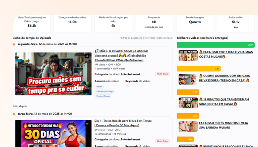Click '16 comentários • há 9 meses' text
This screenshot has height=147, width=258.
pyautogui.click(x=110, y=134)
